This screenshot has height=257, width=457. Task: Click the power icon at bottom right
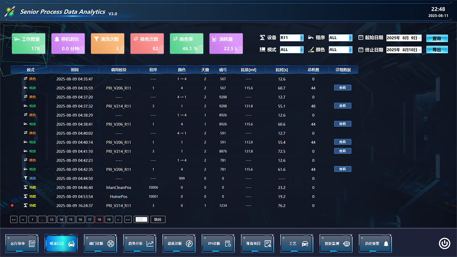[x=444, y=243]
